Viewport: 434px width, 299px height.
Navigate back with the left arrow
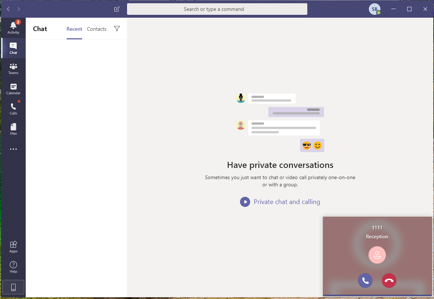point(8,9)
